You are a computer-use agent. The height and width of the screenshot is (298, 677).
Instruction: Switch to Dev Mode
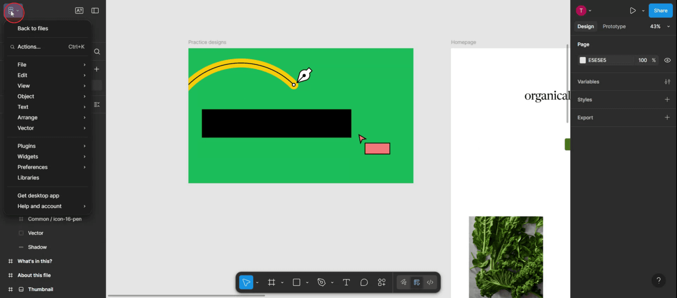[x=430, y=282]
